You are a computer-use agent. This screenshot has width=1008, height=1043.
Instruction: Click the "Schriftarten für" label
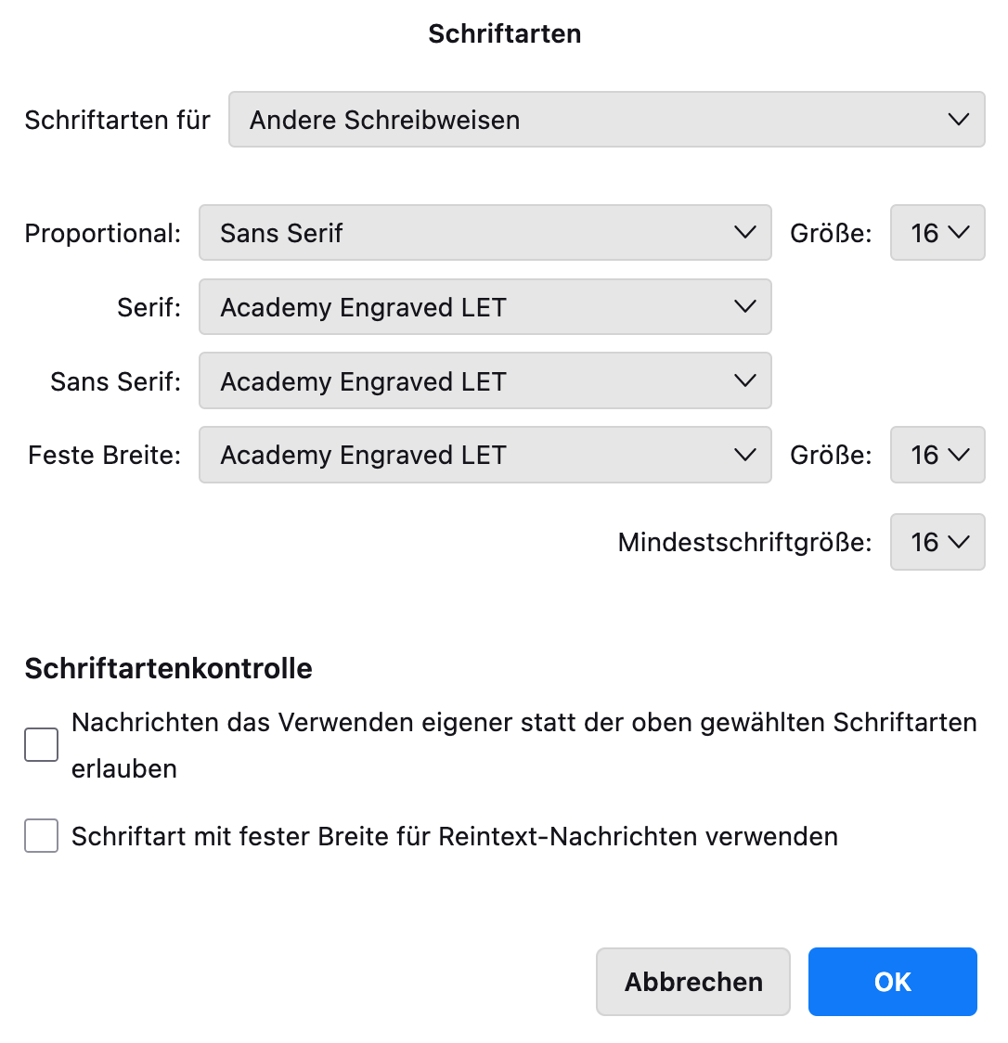tap(118, 121)
